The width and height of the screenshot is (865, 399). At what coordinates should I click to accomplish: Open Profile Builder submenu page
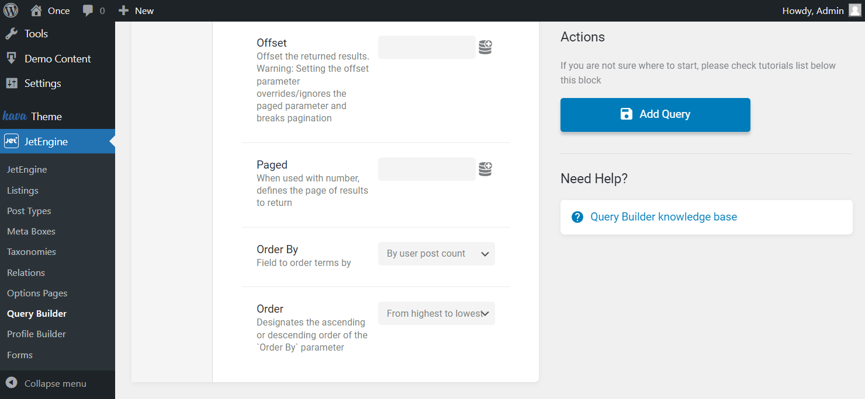tap(36, 334)
